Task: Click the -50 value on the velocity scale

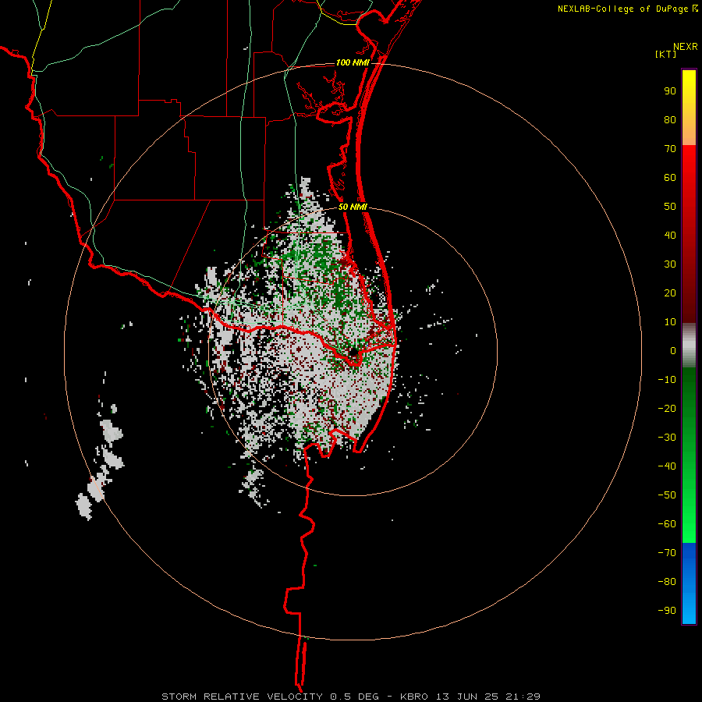Action: tap(667, 495)
